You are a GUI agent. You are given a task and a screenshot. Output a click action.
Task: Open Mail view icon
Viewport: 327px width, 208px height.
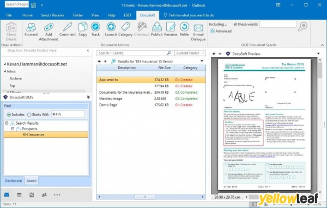(x=7, y=195)
